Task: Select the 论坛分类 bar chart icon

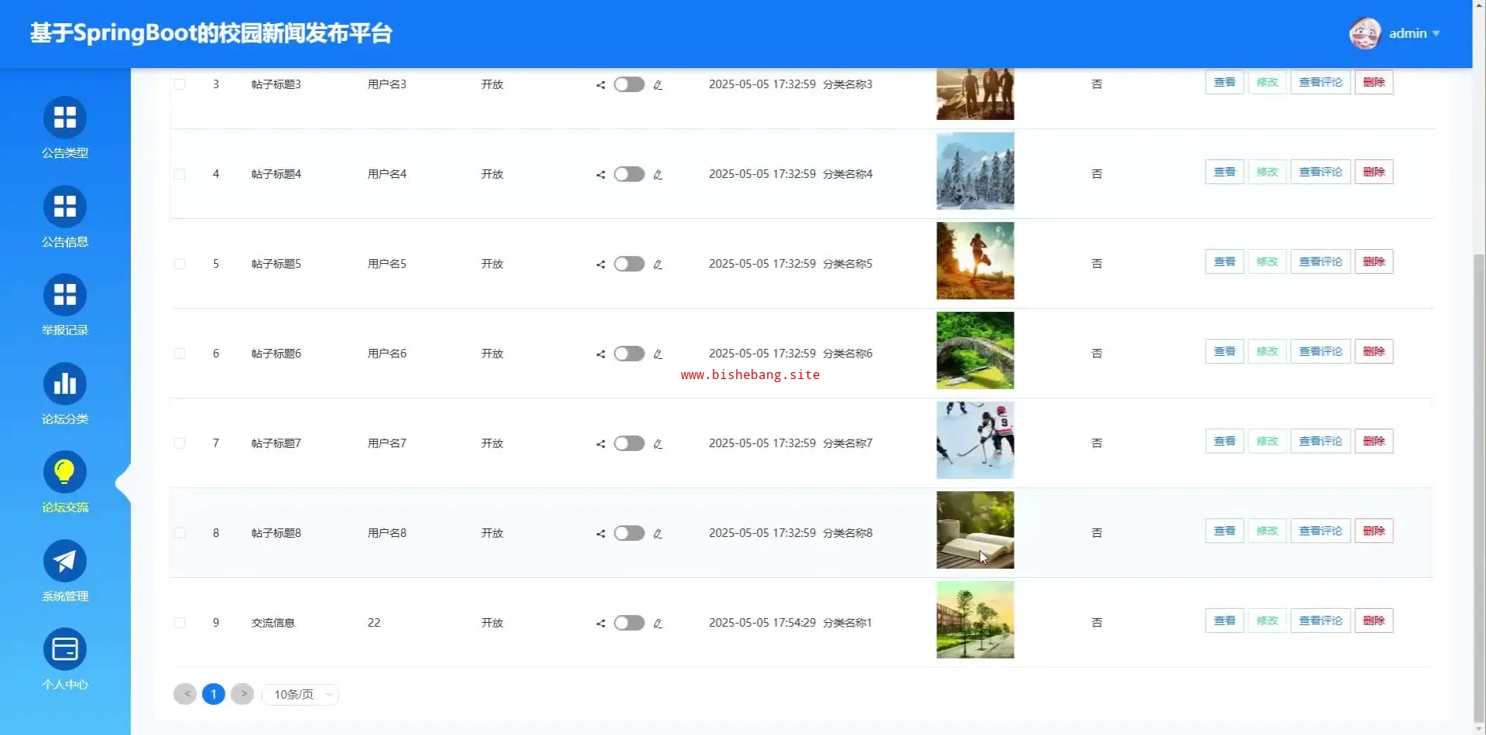Action: click(65, 384)
